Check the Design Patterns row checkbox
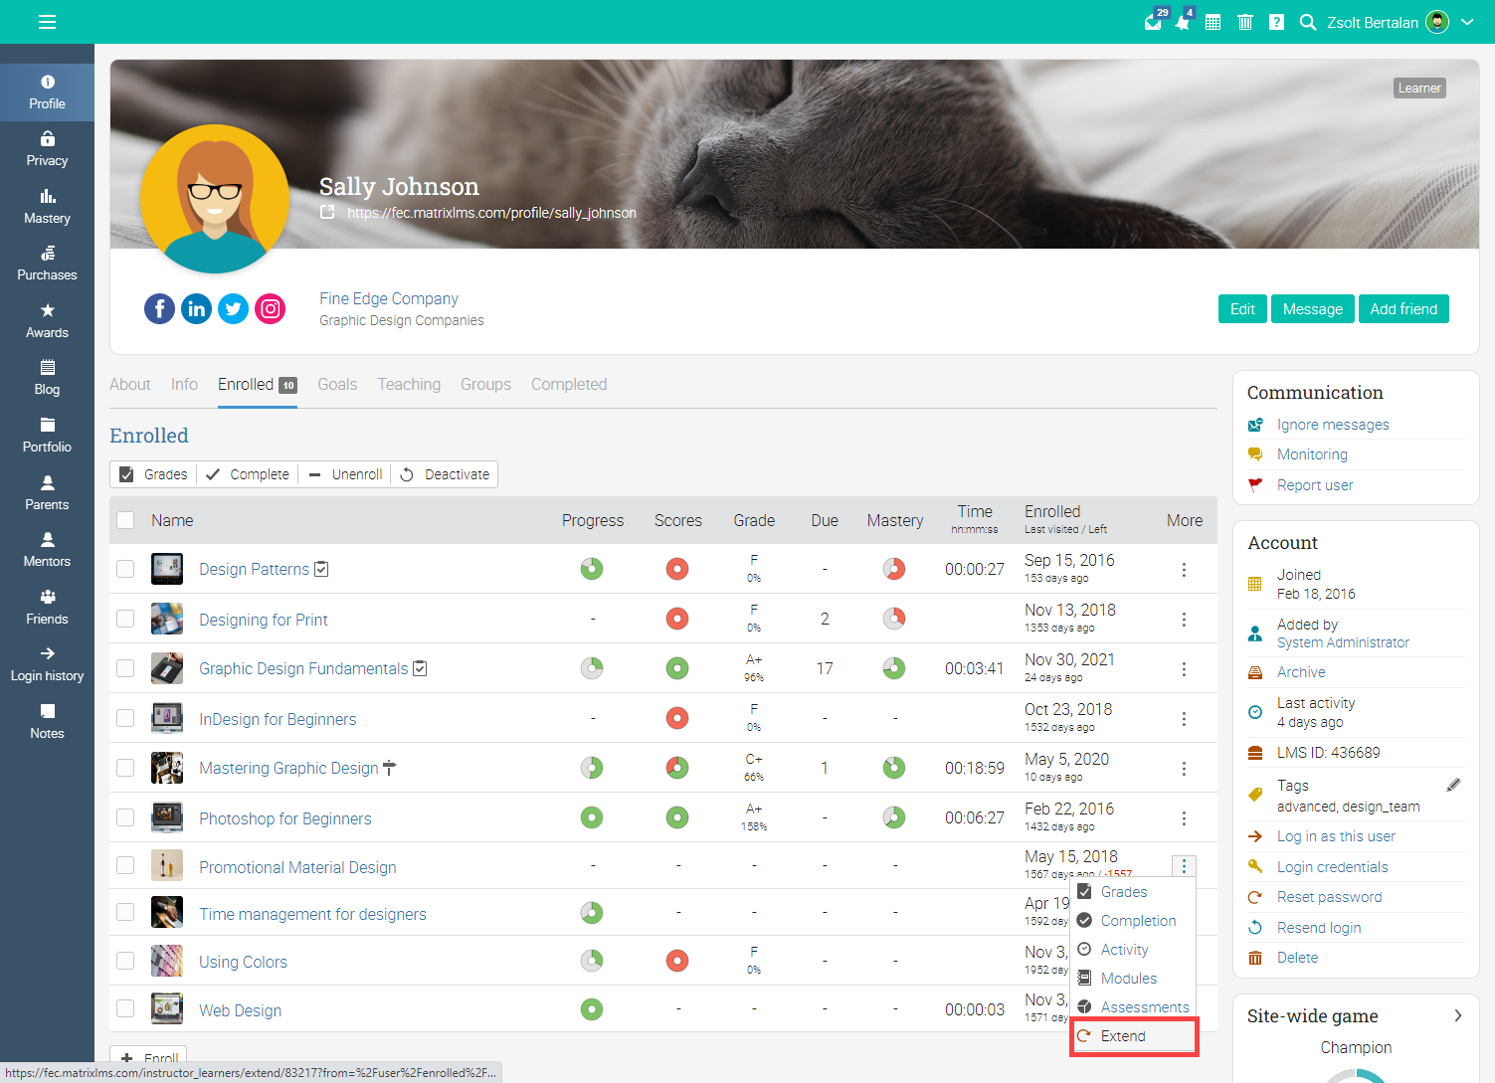 click(x=125, y=569)
